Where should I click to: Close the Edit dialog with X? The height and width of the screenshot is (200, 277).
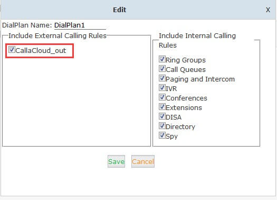(268, 10)
